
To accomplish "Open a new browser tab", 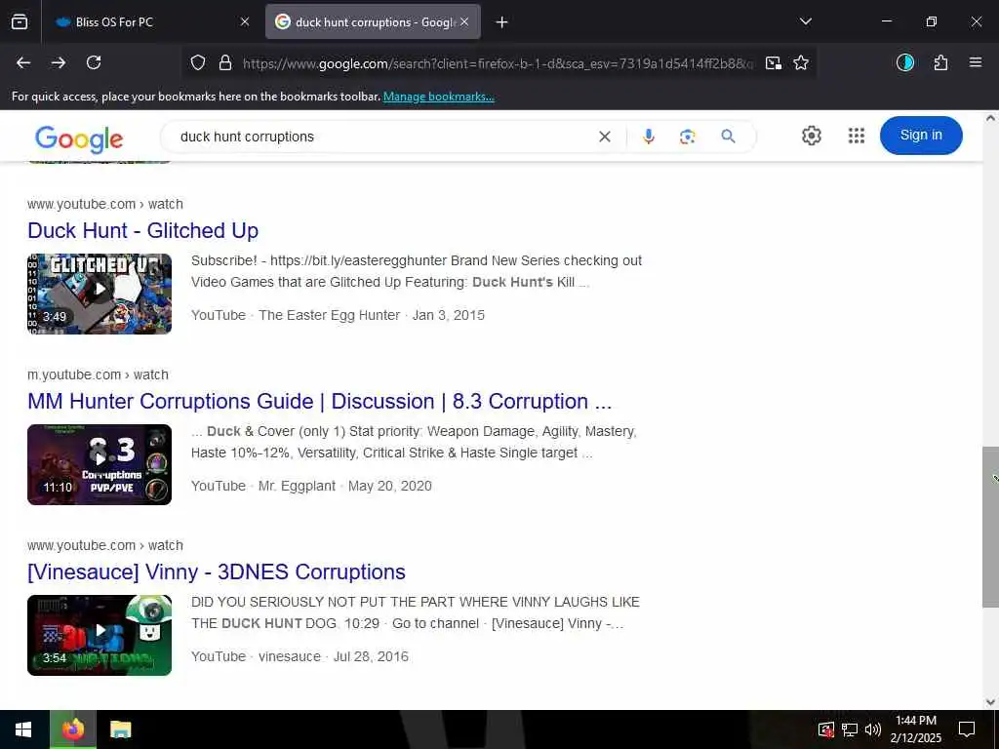I will coord(502,22).
